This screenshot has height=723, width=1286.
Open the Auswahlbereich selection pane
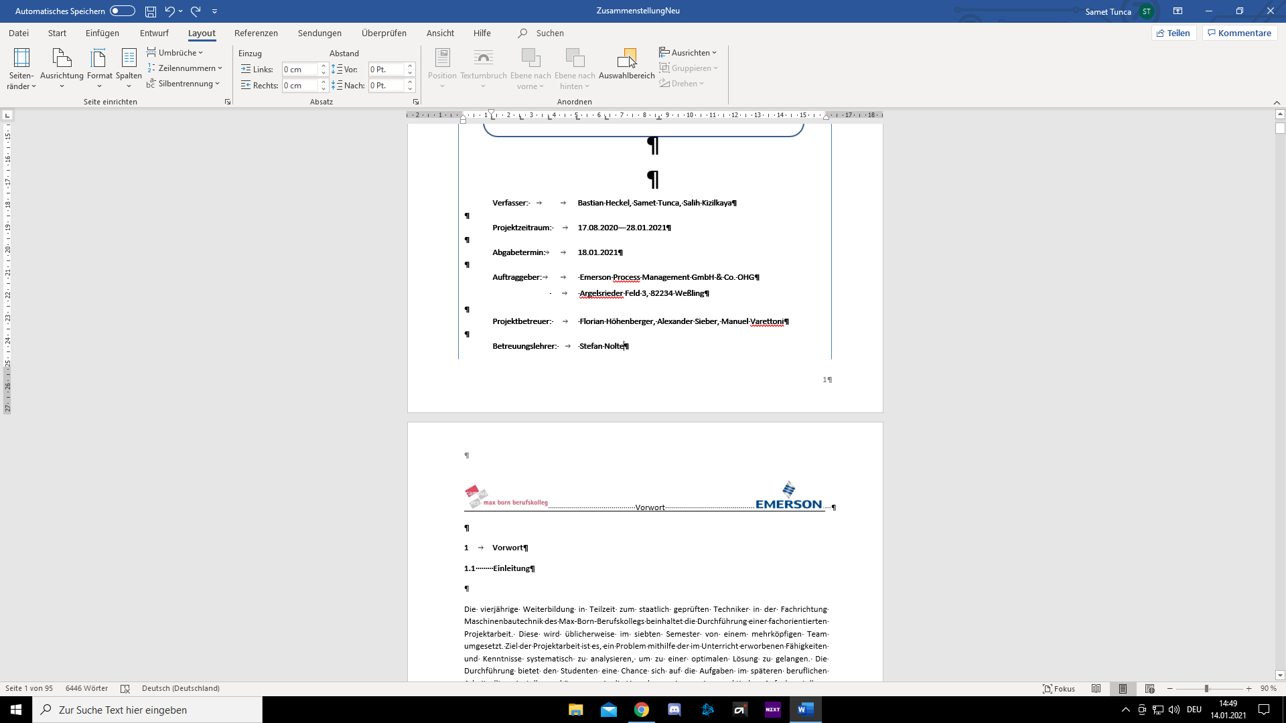click(626, 65)
